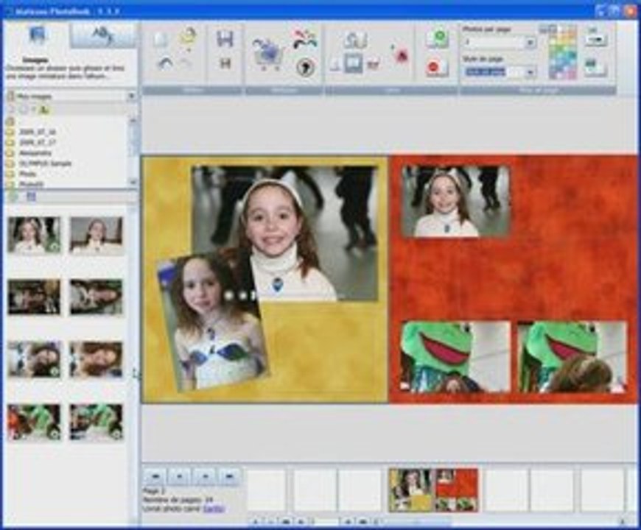The width and height of the screenshot is (641, 530).
Task: Switch to the text tab with letters icon
Action: click(x=102, y=36)
